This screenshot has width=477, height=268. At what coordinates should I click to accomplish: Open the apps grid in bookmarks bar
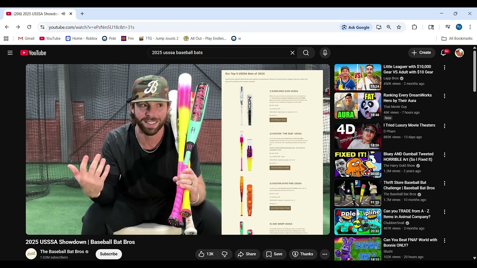[6, 38]
